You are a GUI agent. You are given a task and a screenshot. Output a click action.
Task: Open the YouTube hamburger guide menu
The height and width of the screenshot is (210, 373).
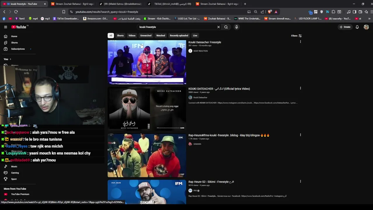[x=6, y=27]
